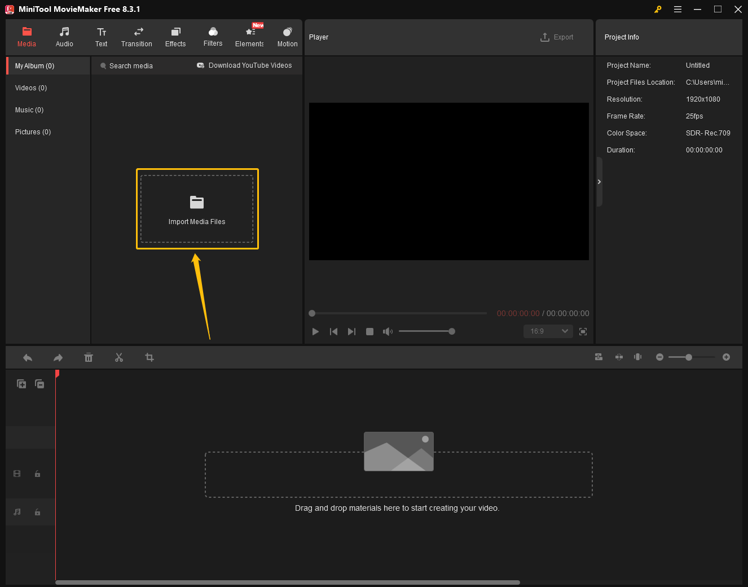Click the Export button
Viewport: 748px width, 587px height.
coord(557,37)
